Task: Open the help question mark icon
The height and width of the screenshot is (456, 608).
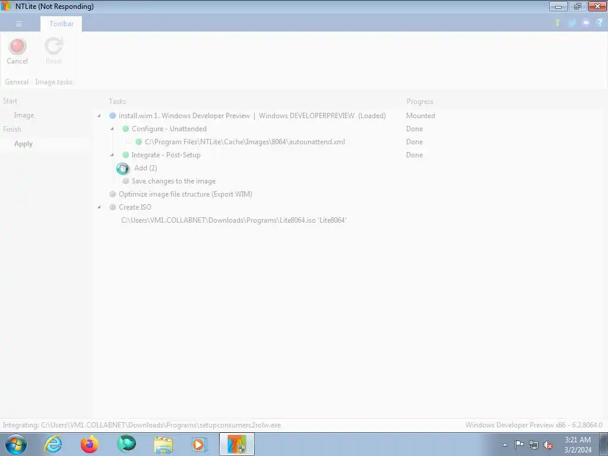Action: pyautogui.click(x=600, y=23)
